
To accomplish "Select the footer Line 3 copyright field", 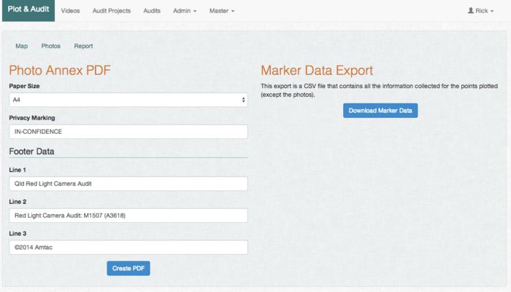I will [x=128, y=248].
